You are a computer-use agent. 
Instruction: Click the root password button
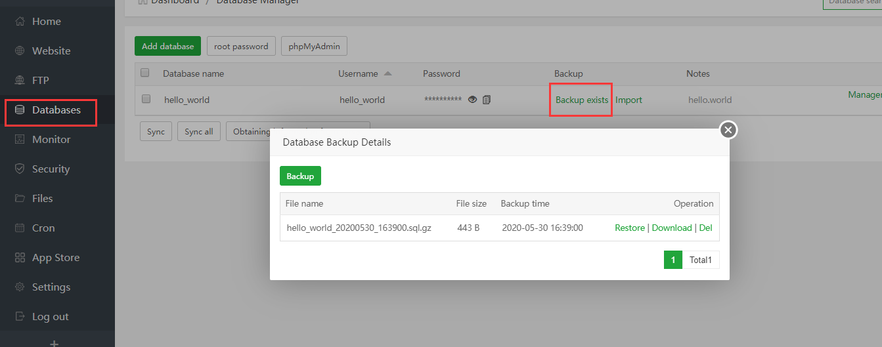241,46
